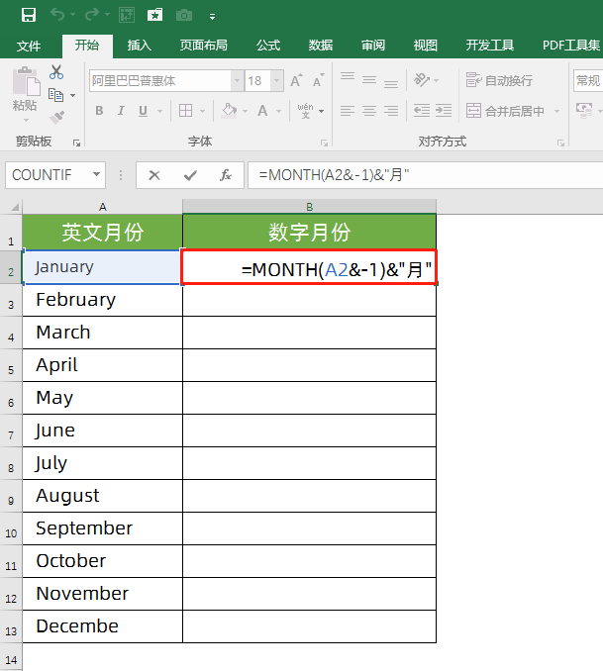This screenshot has width=603, height=671.
Task: Select cell containing September
Action: click(102, 528)
